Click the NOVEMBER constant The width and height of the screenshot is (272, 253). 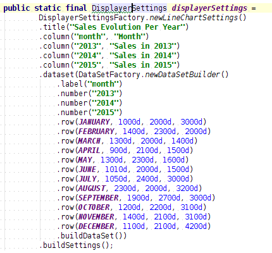[96, 217]
